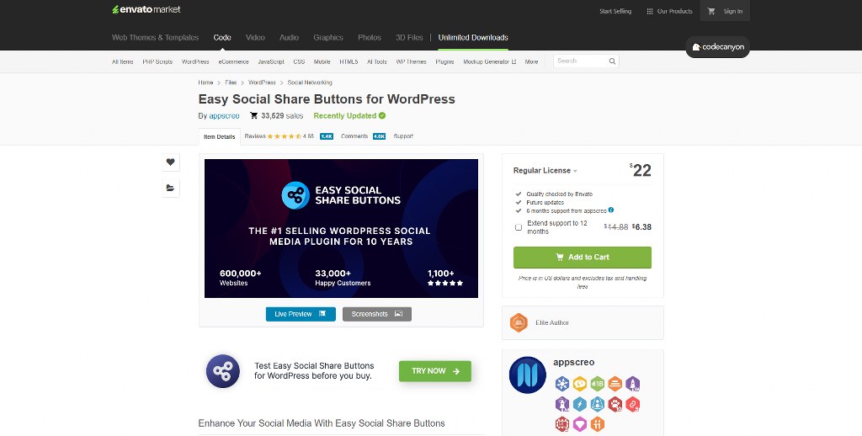
Task: Browse the PHP Scripts category
Action: pyautogui.click(x=157, y=61)
